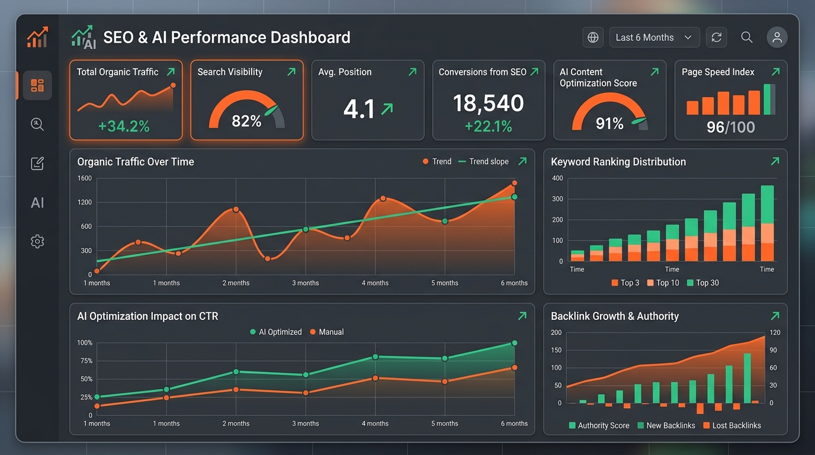Click the tallest keyword ranking bar
This screenshot has height=455, width=815.
767,223
